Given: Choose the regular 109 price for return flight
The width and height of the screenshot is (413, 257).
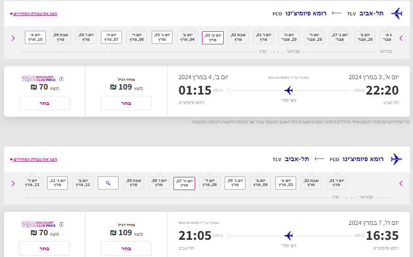Looking at the screenshot, I should 126,248.
